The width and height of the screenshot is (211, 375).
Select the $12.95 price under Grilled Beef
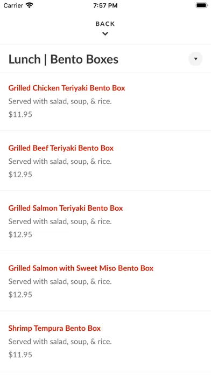(x=20, y=175)
